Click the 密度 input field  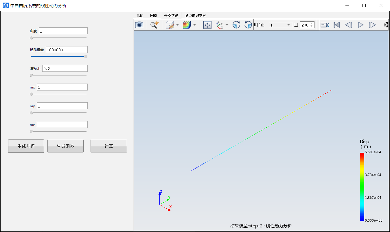63,31
